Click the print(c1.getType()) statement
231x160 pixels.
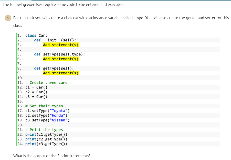pyautogui.click(x=46, y=134)
